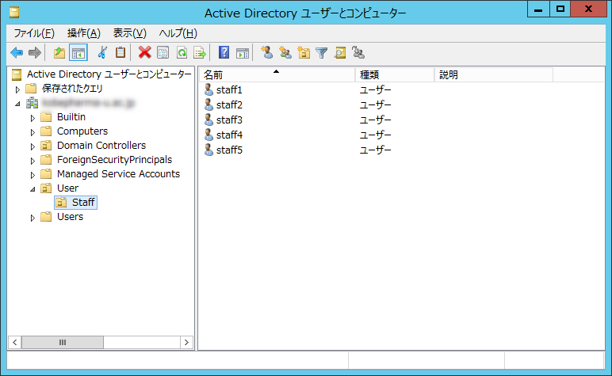The width and height of the screenshot is (612, 376).
Task: Expand the ForeignSecurityPrincipals arrow
Action: [33, 161]
